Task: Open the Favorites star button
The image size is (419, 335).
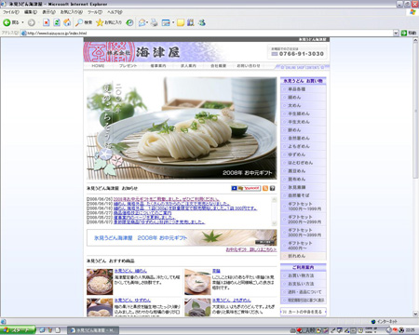Action: pyautogui.click(x=109, y=22)
